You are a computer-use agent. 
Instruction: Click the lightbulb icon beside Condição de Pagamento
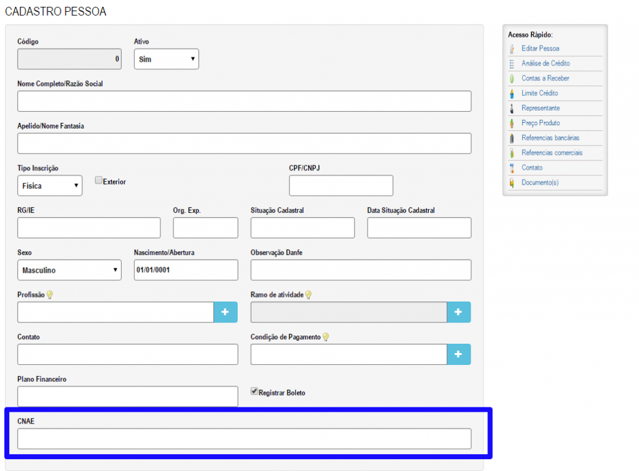click(x=325, y=337)
